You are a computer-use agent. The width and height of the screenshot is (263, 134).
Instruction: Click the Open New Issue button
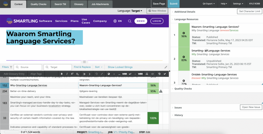(x=251, y=107)
